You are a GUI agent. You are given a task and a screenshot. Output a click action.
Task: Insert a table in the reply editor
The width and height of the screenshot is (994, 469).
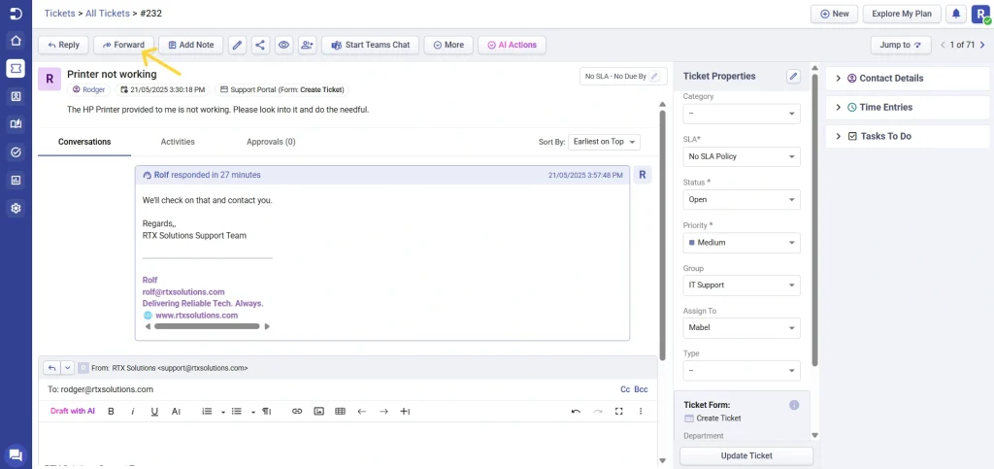pos(340,412)
